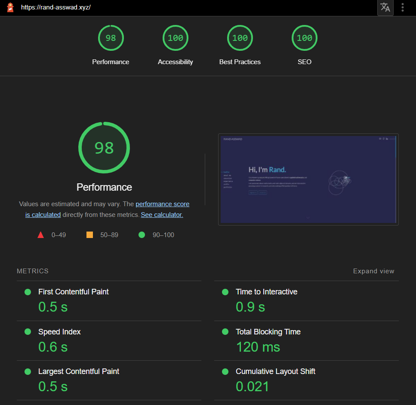Screen dimensions: 416x405
Task: Click the large Performance 98 circular gauge
Action: (104, 148)
